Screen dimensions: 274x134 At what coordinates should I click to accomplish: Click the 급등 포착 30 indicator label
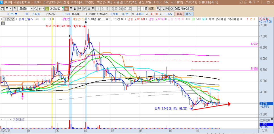(x=176, y=19)
